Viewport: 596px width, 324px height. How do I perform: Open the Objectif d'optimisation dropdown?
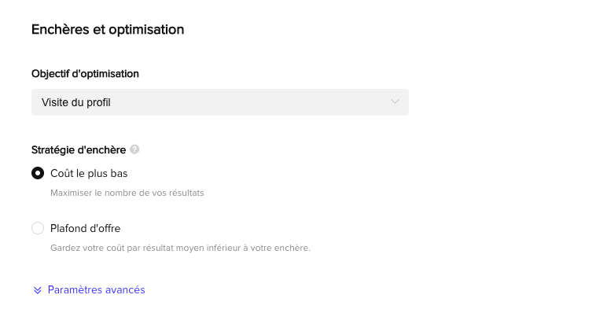(x=219, y=102)
